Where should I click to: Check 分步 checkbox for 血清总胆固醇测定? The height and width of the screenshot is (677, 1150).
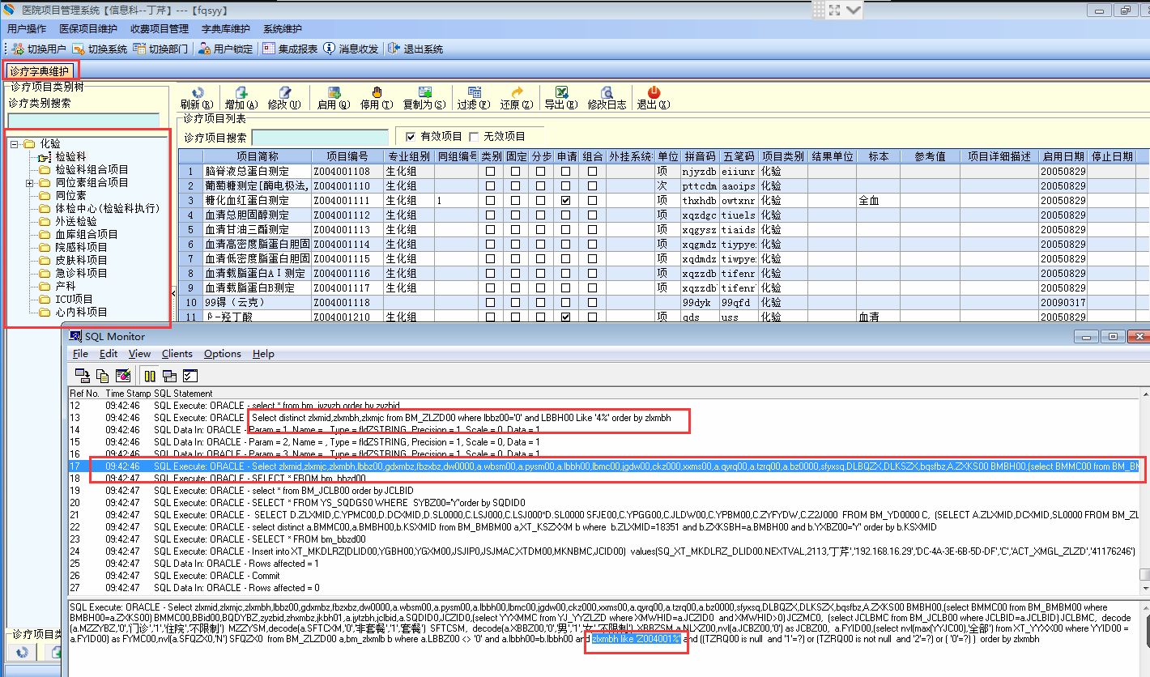(541, 215)
